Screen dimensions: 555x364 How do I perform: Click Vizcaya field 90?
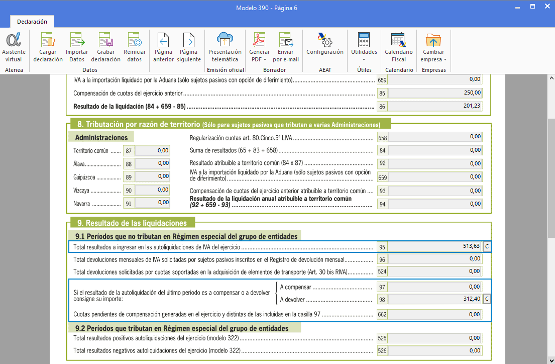click(x=152, y=190)
